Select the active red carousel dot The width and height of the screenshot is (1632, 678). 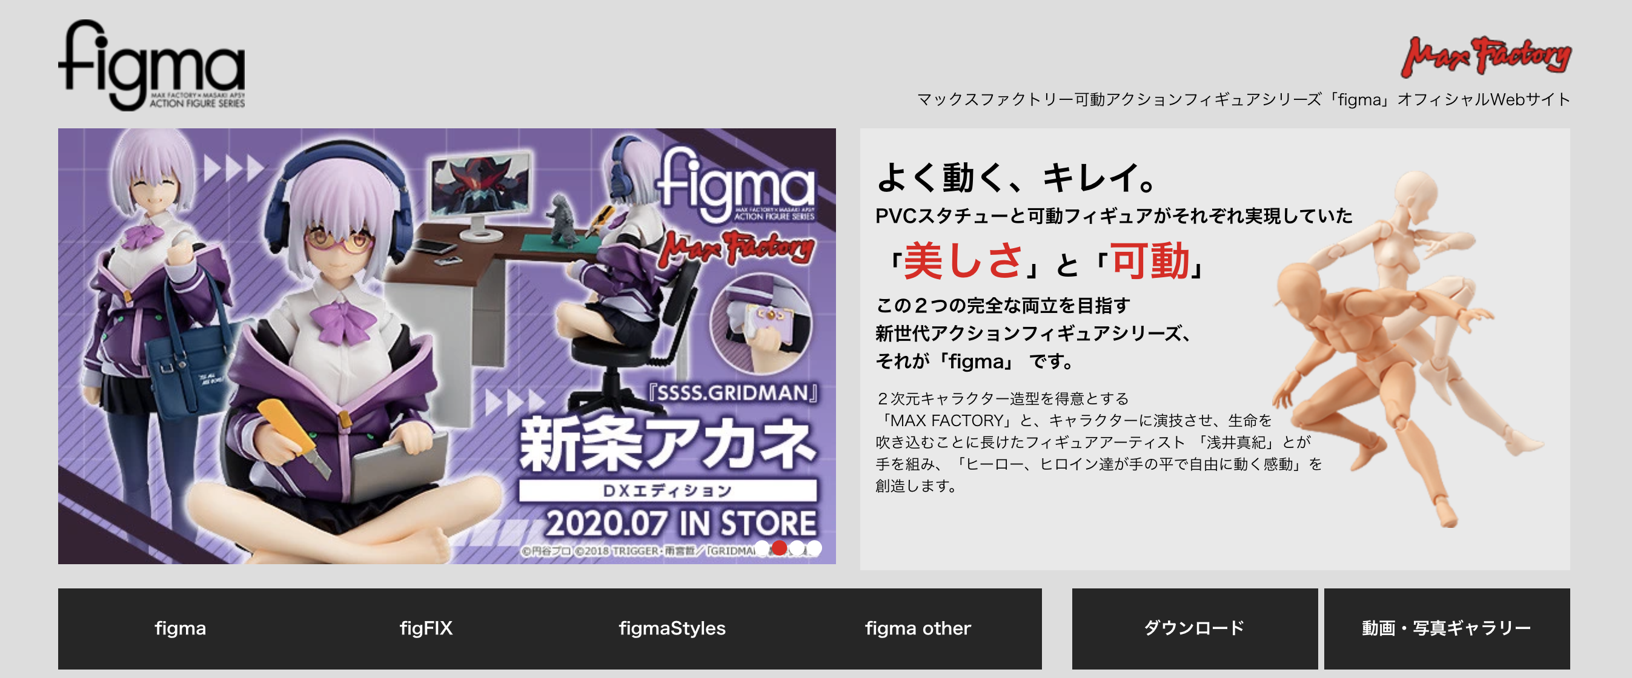(x=780, y=548)
